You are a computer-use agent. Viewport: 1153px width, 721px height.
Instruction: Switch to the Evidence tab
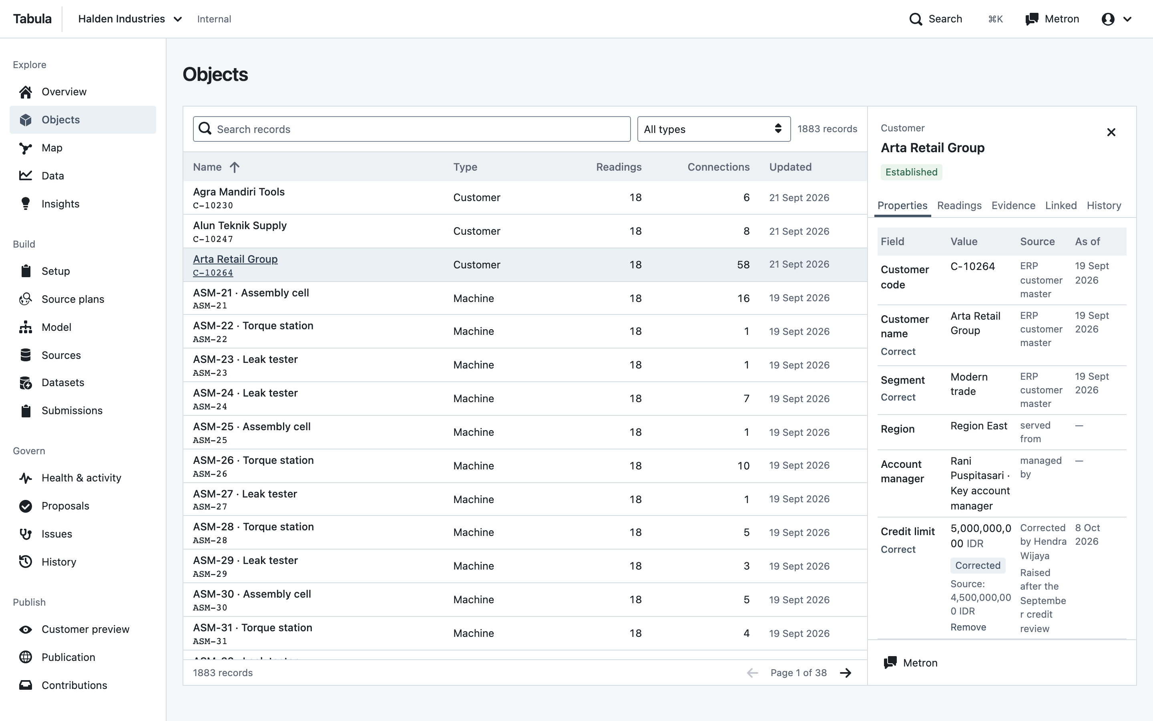tap(1013, 205)
